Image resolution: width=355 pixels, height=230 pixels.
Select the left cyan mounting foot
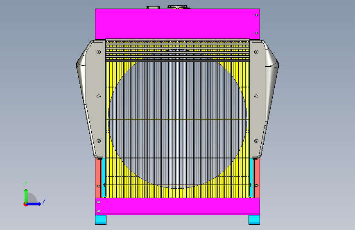(101, 220)
